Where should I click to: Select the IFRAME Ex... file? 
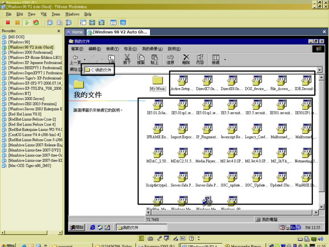click(158, 131)
